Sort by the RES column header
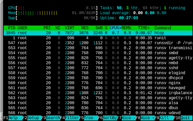Viewport: 193px width, 121px height. (85, 28)
